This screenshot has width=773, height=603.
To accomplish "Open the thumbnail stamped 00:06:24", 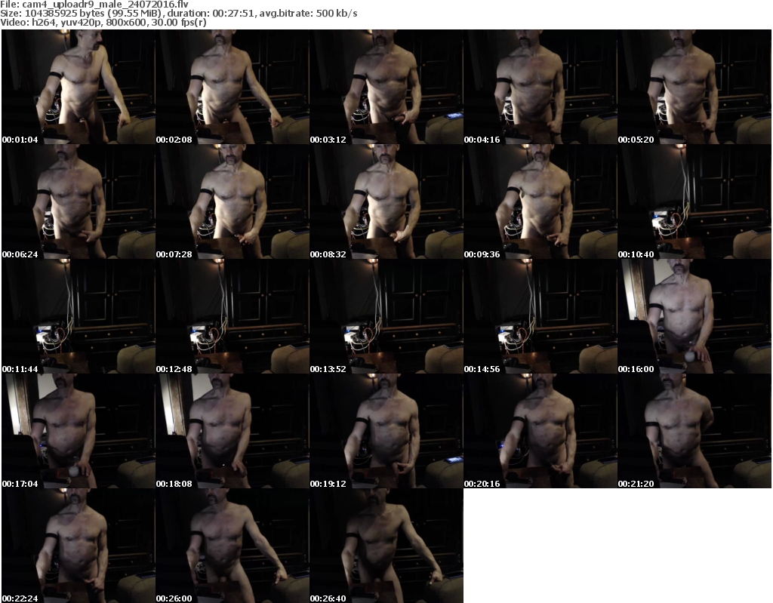I will click(x=79, y=202).
